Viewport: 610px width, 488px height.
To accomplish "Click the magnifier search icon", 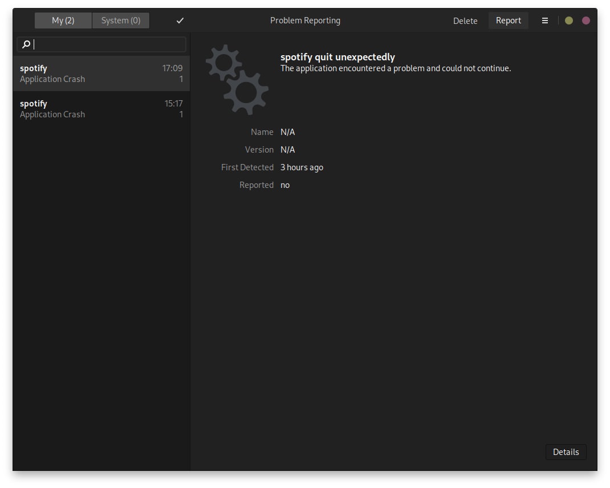I will (26, 44).
